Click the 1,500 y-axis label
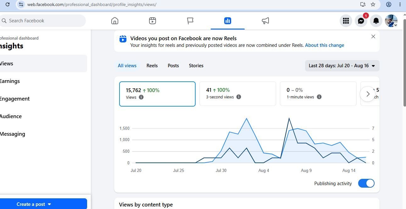406x209 pixels. pyautogui.click(x=125, y=128)
